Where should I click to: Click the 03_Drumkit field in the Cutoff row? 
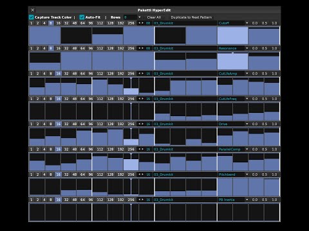click(185, 23)
